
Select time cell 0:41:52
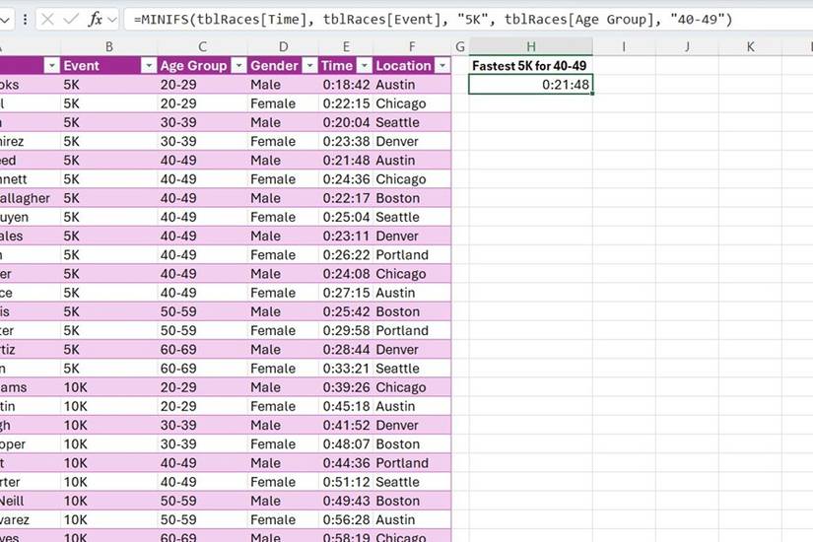(x=346, y=426)
